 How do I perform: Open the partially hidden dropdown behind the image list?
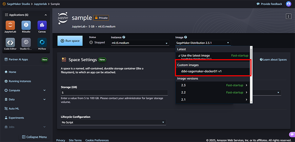[267, 92]
